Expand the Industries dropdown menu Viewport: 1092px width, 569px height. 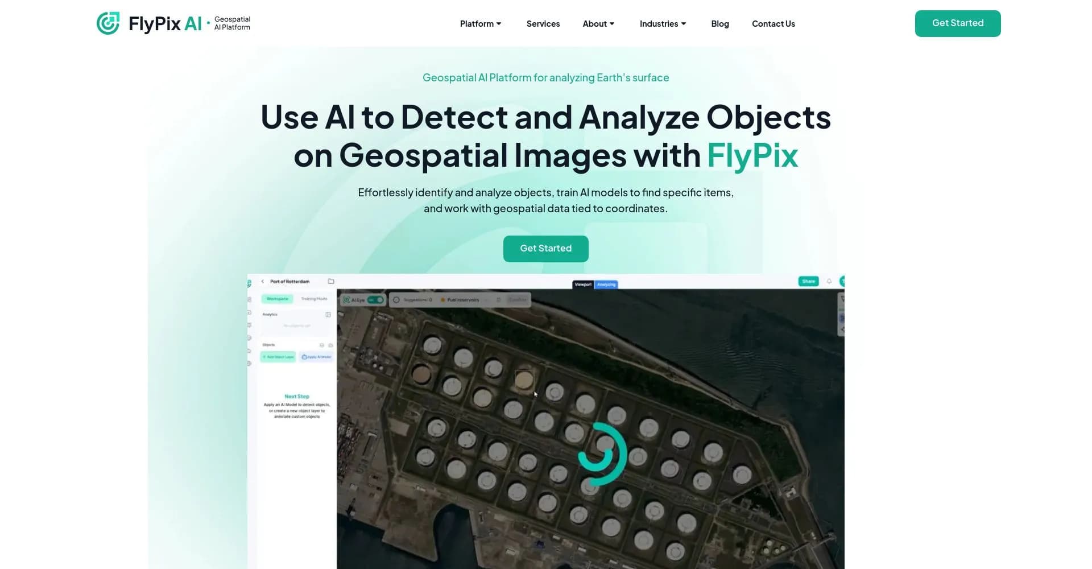pos(663,24)
